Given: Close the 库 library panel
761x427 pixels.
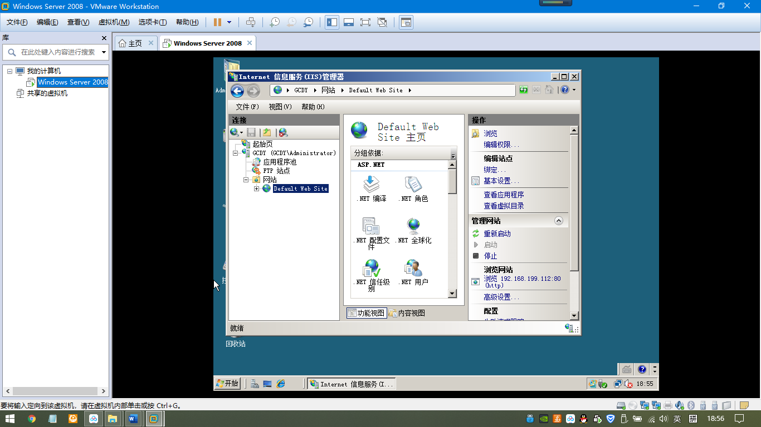Looking at the screenshot, I should pos(104,38).
